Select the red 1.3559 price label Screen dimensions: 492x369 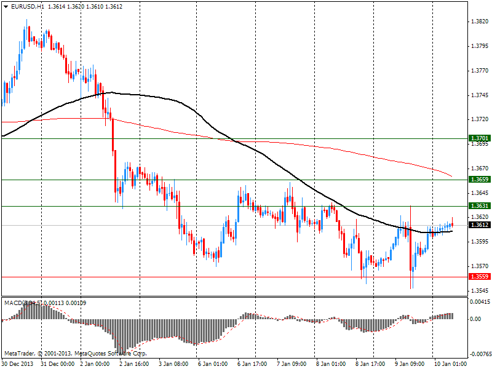479,277
